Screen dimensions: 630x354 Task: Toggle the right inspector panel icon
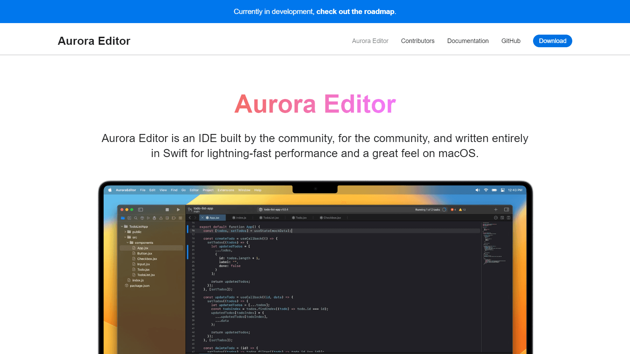click(506, 210)
